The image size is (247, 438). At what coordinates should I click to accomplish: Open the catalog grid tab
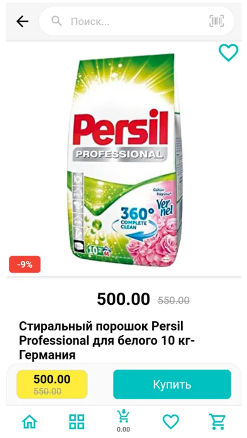coord(76,421)
